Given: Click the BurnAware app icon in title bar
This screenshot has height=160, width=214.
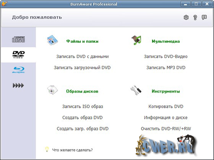Looking at the screenshot, I should (x=4, y=3).
